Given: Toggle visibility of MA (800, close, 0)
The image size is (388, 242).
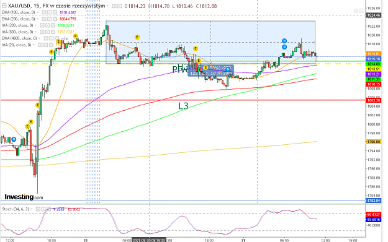Looking at the screenshot, I should pos(42,32).
